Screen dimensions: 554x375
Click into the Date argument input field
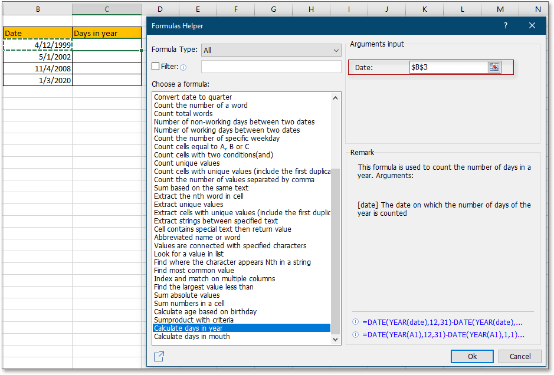tap(448, 67)
